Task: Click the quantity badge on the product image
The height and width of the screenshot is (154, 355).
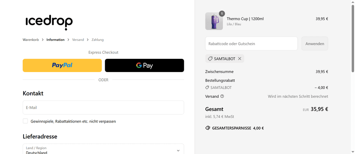Action: tap(222, 14)
